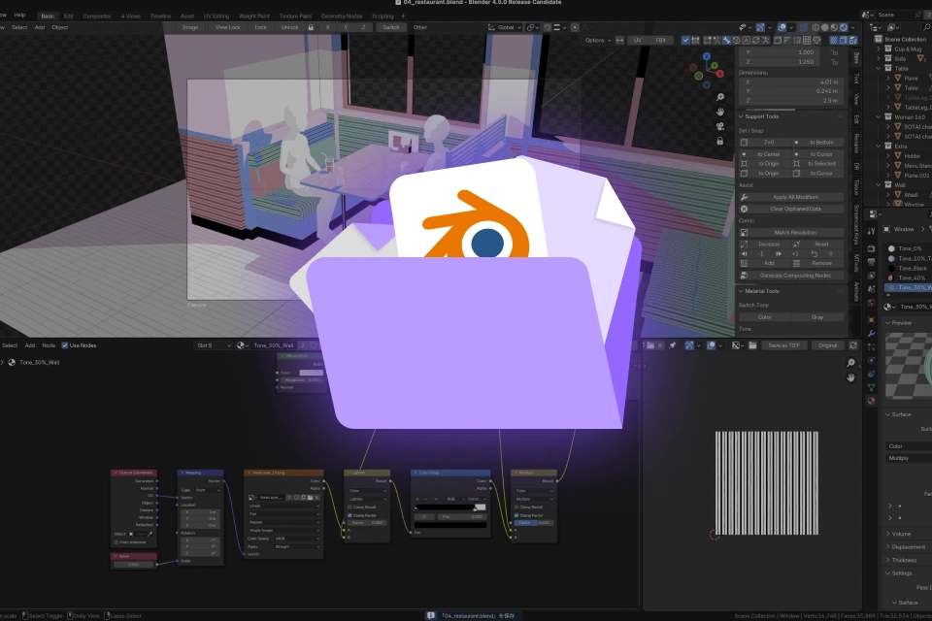Open the Tool sidebar tab
Screen dimensions: 932x621
856,79
